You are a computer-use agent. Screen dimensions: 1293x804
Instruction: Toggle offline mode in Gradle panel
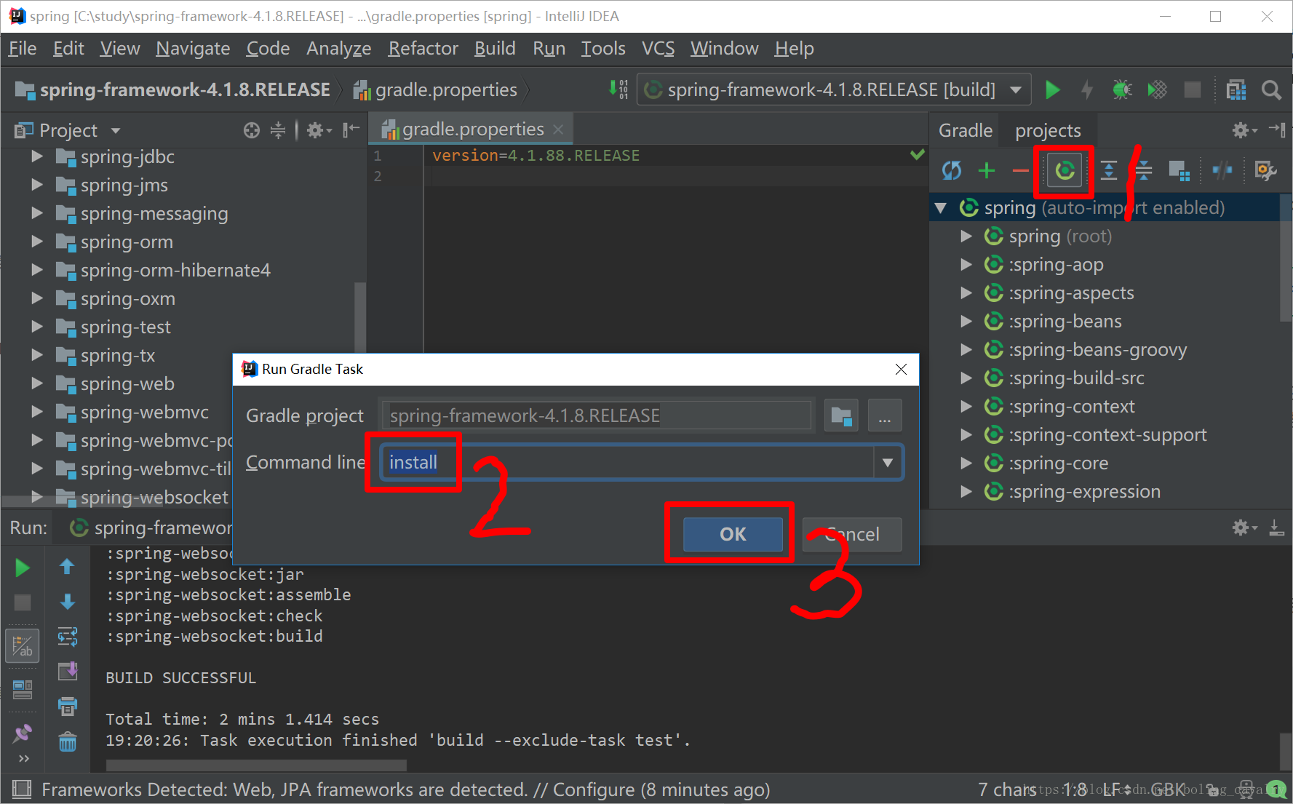click(1222, 170)
